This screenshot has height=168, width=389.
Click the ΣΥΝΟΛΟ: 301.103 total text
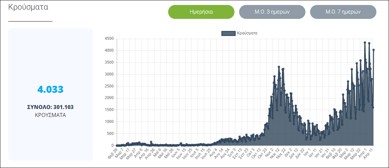pos(50,107)
